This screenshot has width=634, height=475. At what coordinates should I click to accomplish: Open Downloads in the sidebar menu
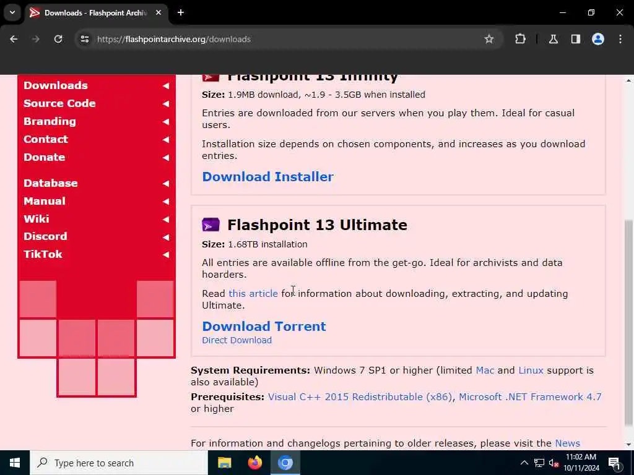pyautogui.click(x=55, y=85)
